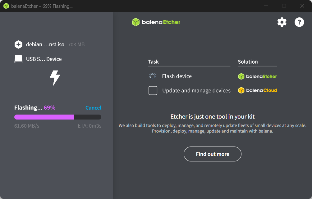Open the help question mark icon
Image resolution: width=312 pixels, height=199 pixels.
pyautogui.click(x=299, y=22)
